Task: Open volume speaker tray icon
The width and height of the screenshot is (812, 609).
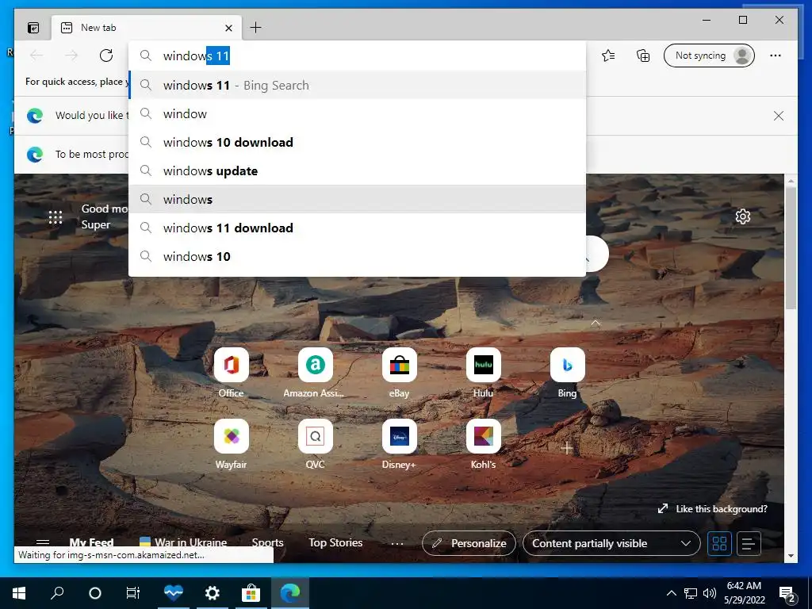Action: (710, 593)
